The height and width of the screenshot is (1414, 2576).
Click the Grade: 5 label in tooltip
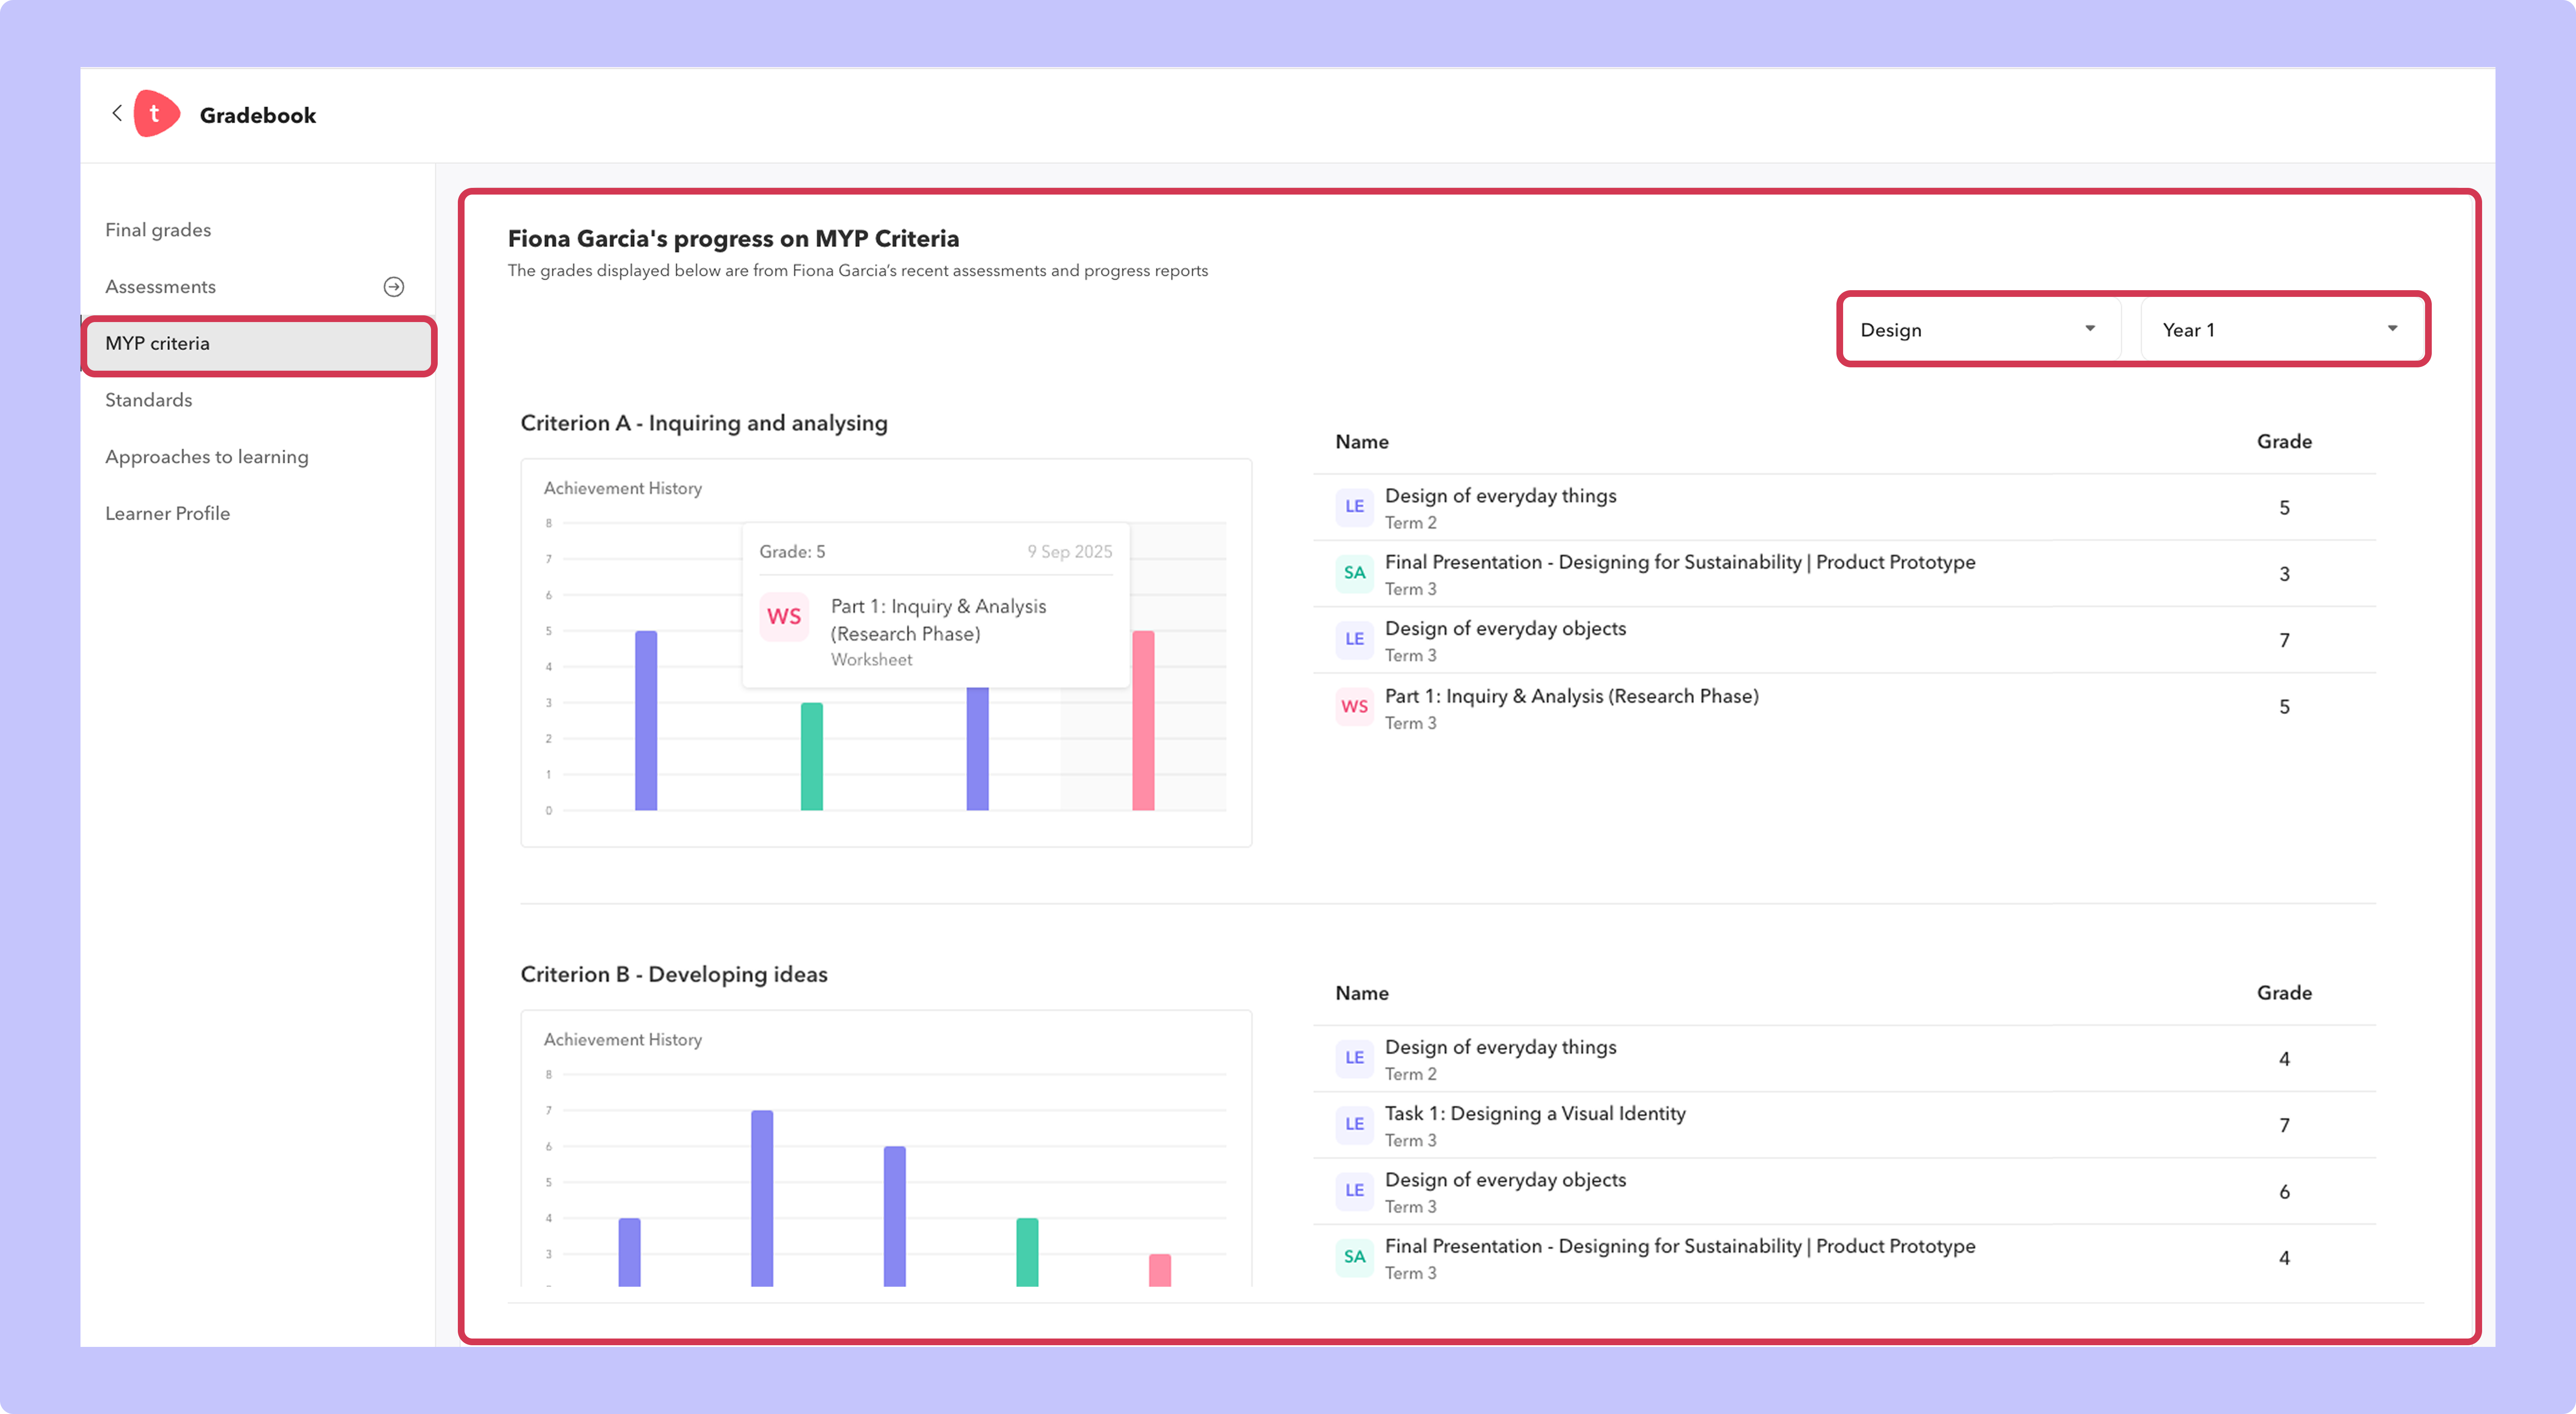792,552
